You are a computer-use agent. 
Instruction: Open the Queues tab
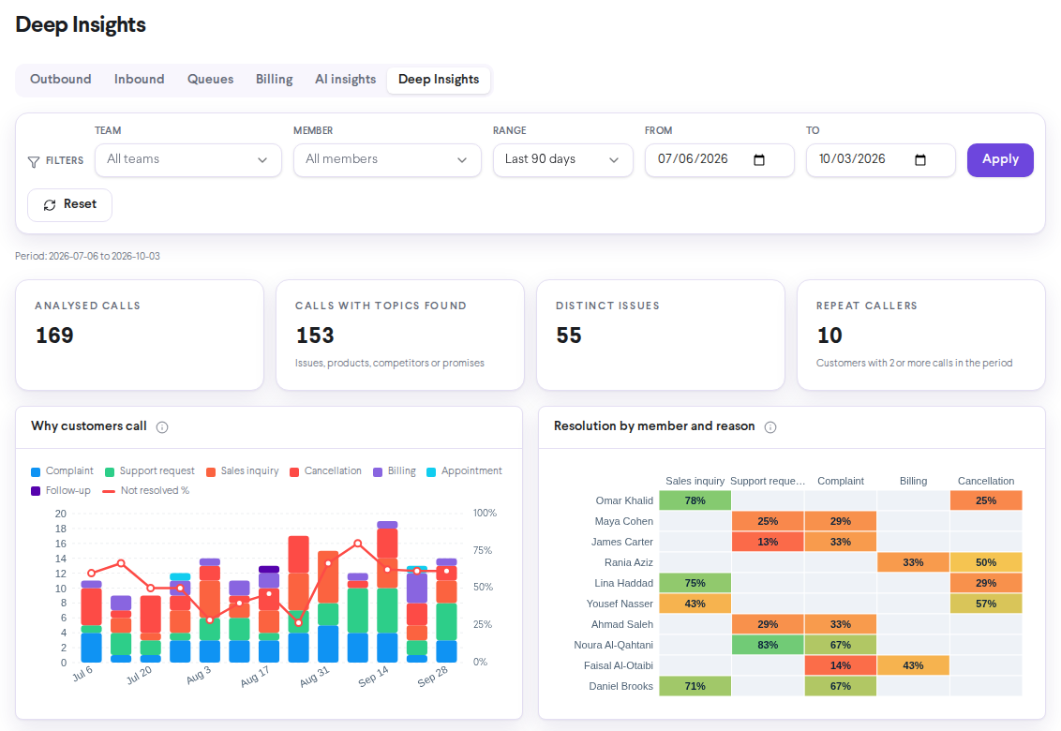point(211,79)
